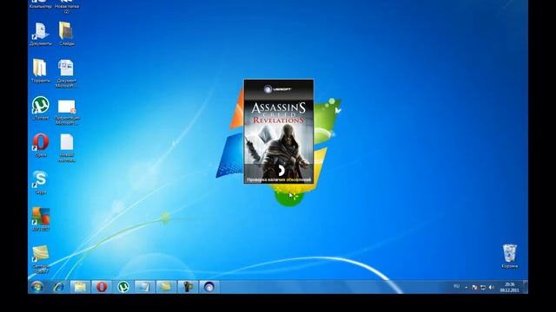Open Windows Explorer from the taskbar
556x312 pixels.
point(80,287)
